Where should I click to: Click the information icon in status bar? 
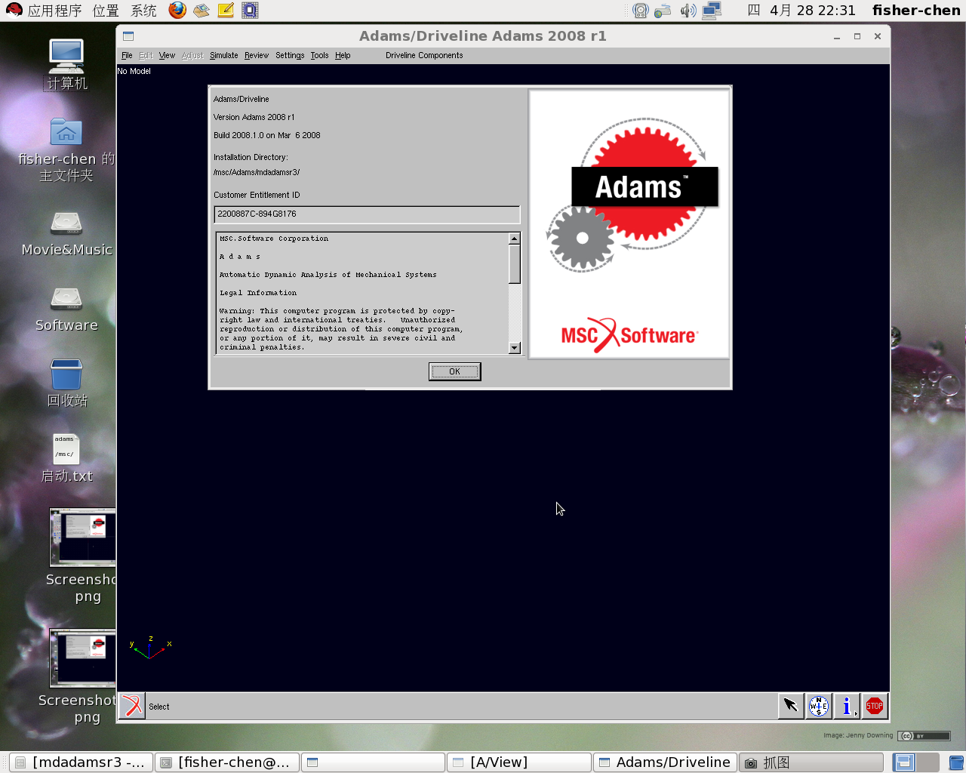847,706
